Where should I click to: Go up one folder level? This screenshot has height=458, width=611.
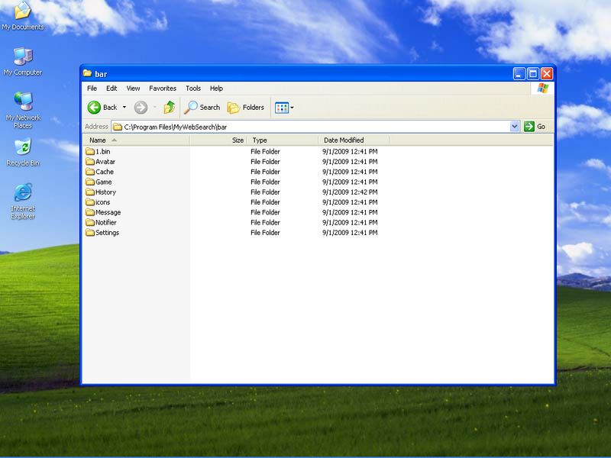coord(169,107)
